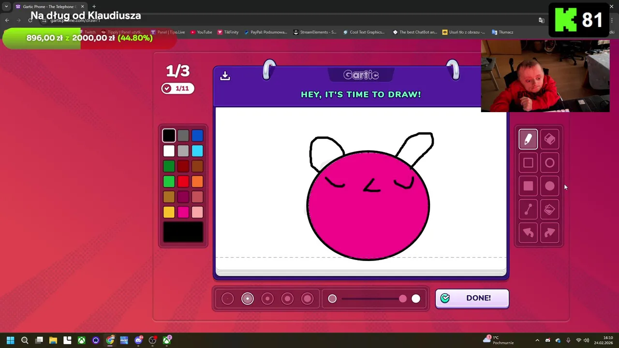Pick the yellow color swatch
The width and height of the screenshot is (619, 348).
point(169,212)
